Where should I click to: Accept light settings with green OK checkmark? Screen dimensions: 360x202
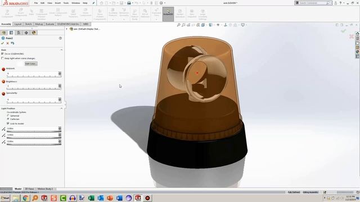[x=2, y=43]
